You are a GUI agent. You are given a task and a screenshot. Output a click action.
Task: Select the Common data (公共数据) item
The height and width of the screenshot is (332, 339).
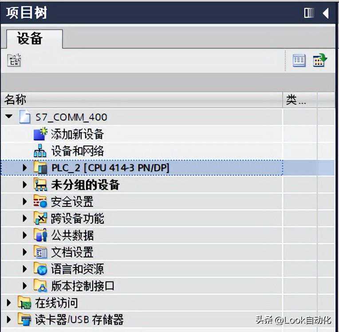[73, 235]
